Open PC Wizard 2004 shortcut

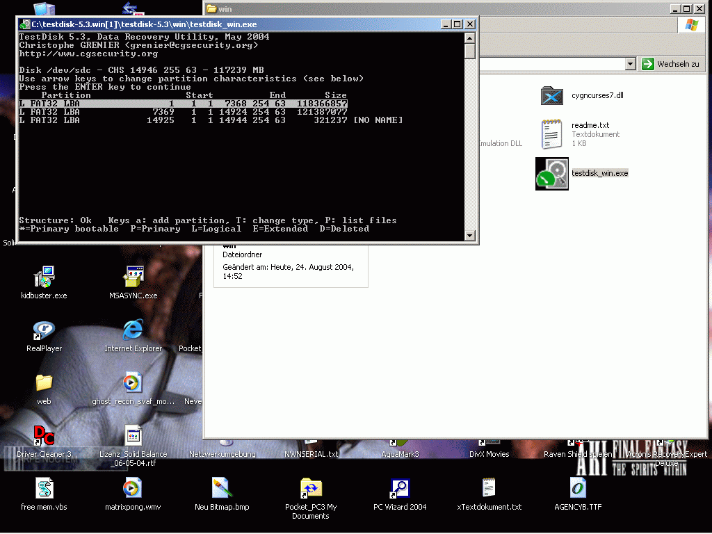tap(400, 489)
